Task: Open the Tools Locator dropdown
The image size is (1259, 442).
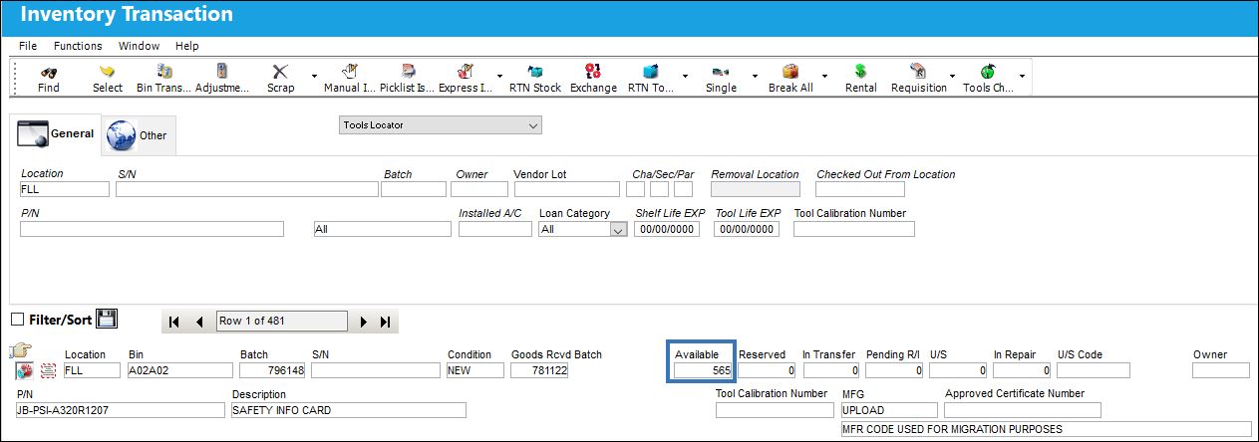Action: pos(441,125)
